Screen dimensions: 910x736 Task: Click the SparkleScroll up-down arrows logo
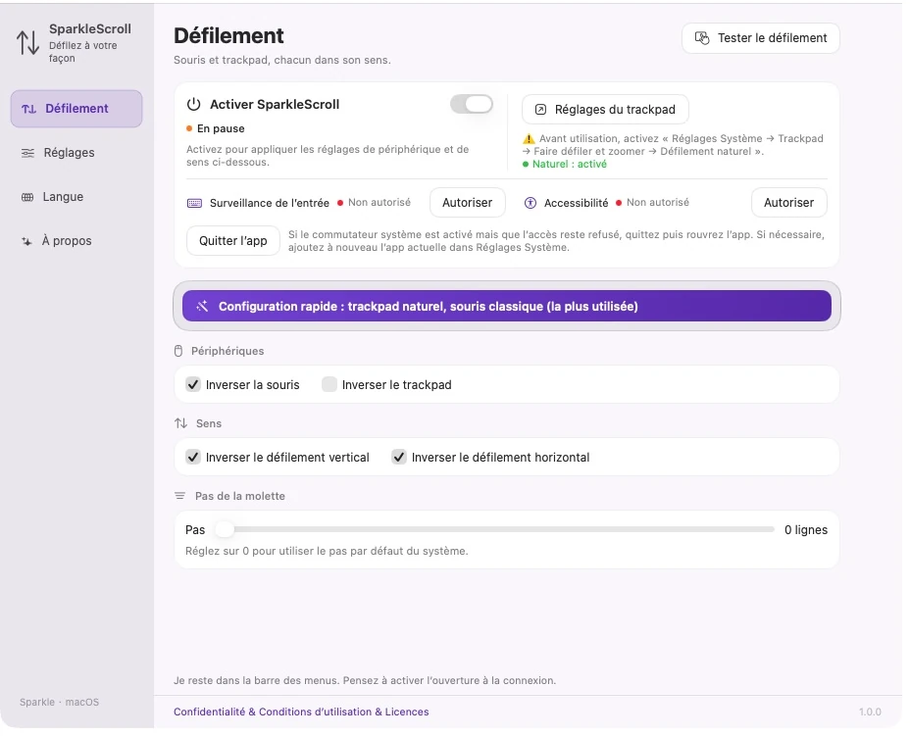[27, 43]
